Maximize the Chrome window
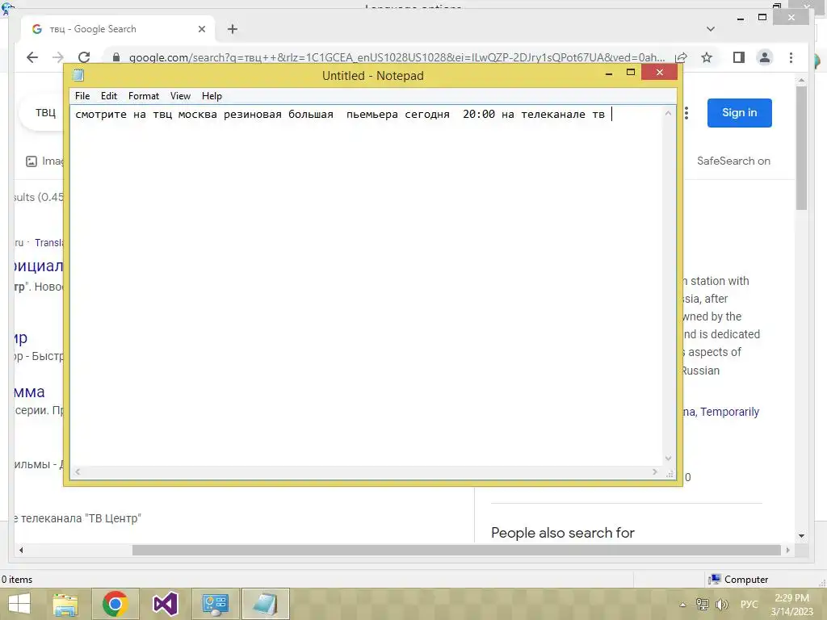Image resolution: width=827 pixels, height=620 pixels. (x=762, y=18)
